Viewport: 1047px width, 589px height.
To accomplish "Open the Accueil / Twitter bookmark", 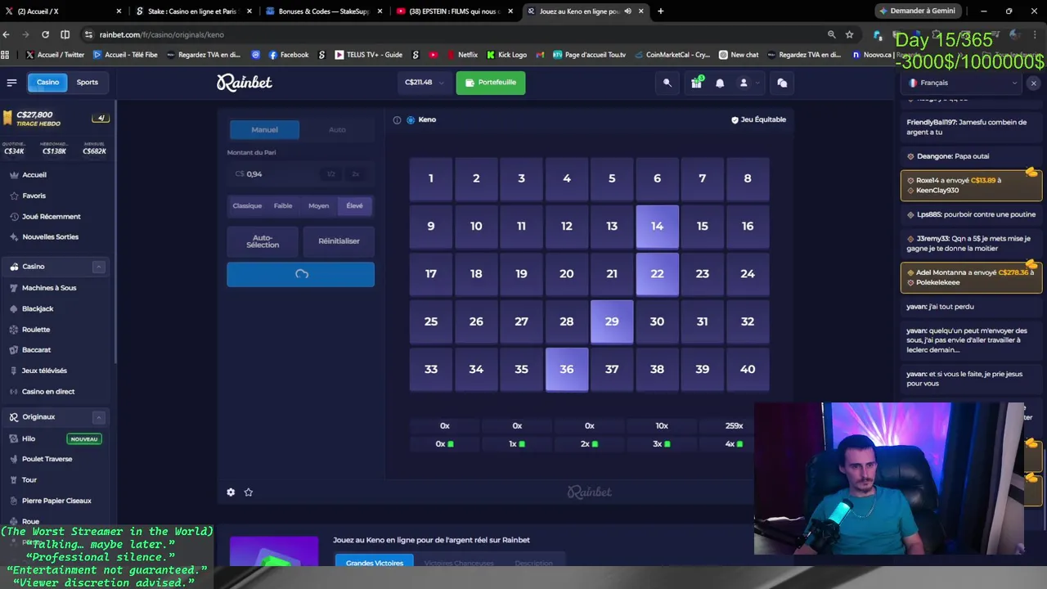I will pyautogui.click(x=55, y=55).
